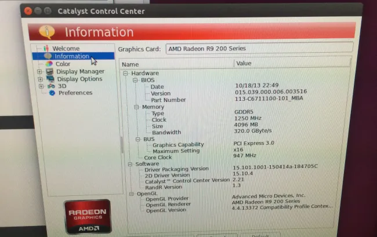Maximize the Catalyst Control Center window
377x237 pixels.
tap(48, 11)
